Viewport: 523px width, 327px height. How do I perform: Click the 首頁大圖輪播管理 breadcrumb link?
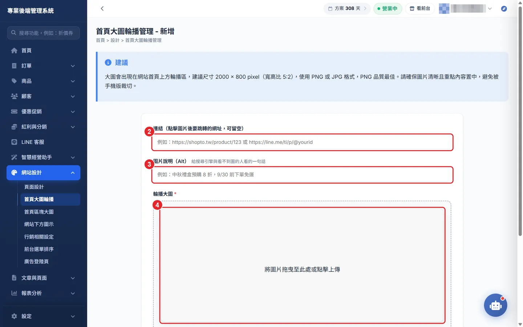pyautogui.click(x=143, y=40)
